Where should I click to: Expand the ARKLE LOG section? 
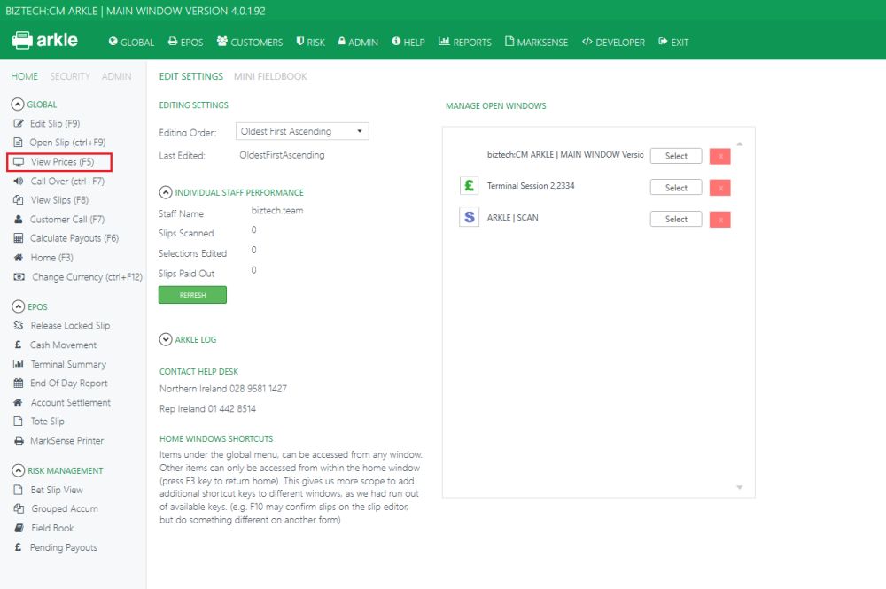tap(166, 338)
